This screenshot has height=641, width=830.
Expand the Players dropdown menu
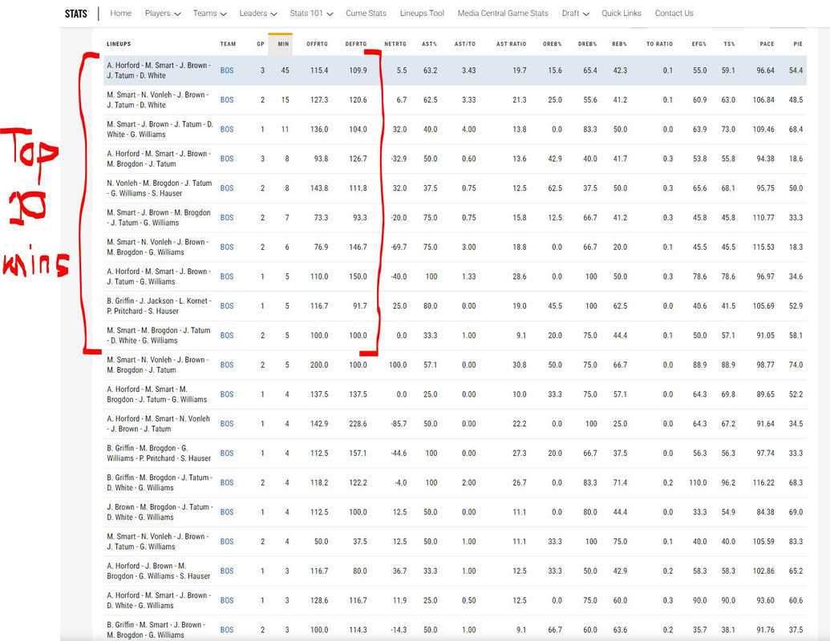coord(163,14)
